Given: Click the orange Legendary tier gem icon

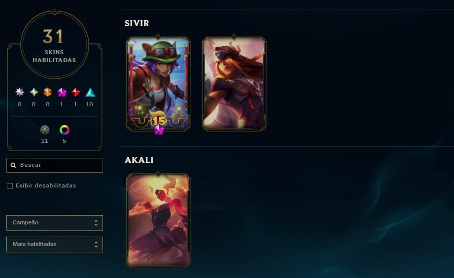Looking at the screenshot, I should point(47,92).
